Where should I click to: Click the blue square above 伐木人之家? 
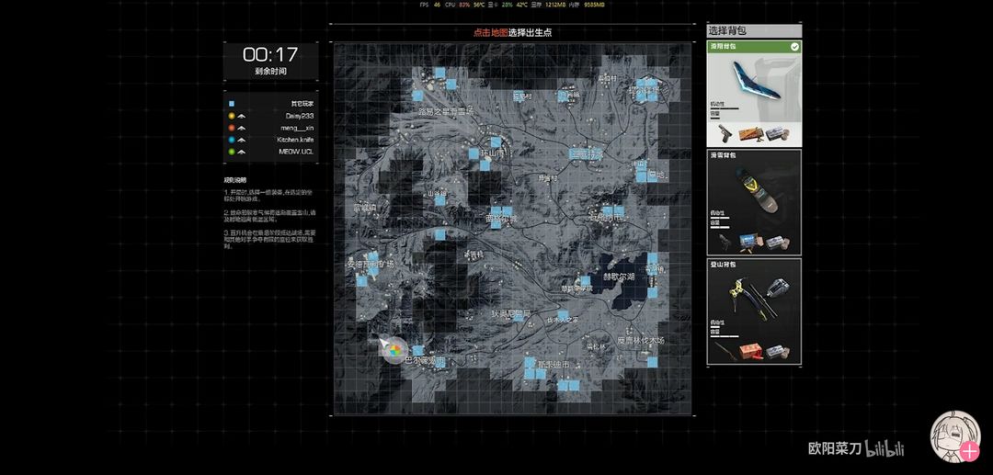(563, 314)
